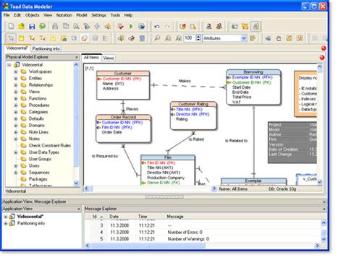Close the Application View panel
Screen dimensions: 343x260
pyautogui.click(x=79, y=209)
